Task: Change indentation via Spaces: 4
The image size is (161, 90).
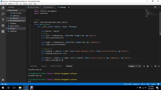Action: tap(136, 84)
